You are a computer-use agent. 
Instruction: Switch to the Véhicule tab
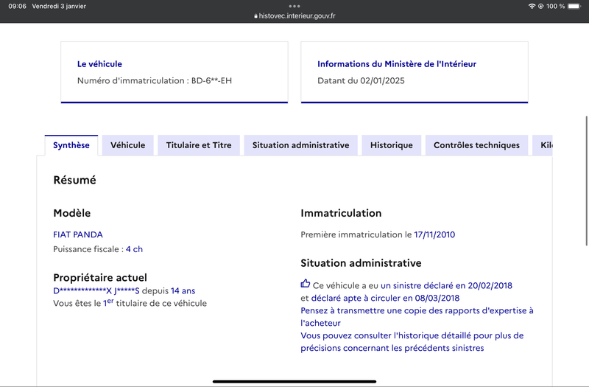127,145
